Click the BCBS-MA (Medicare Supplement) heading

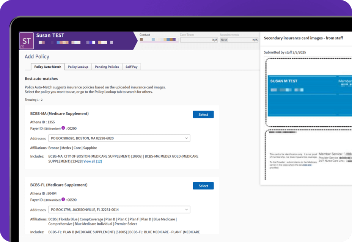[x=60, y=113]
